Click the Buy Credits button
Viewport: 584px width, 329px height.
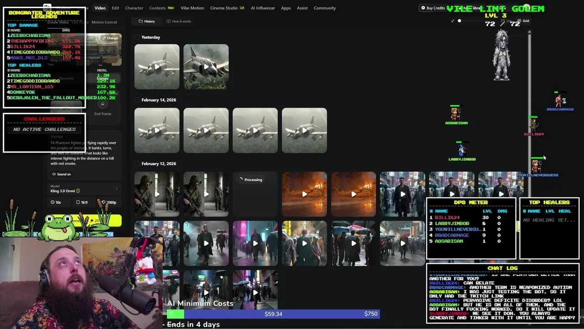[x=433, y=8]
